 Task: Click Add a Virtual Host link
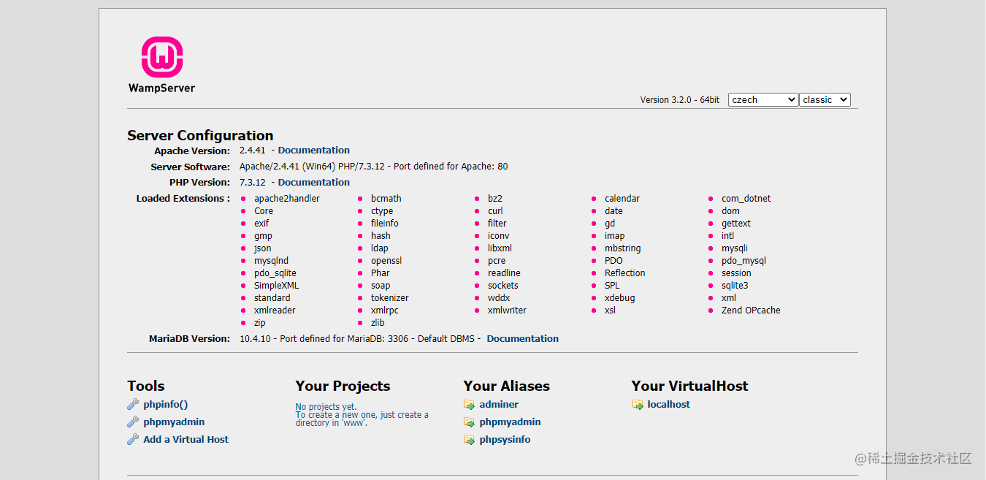186,439
